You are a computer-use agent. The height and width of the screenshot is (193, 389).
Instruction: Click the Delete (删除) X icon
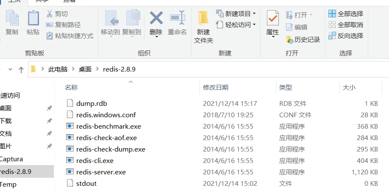coord(156,18)
